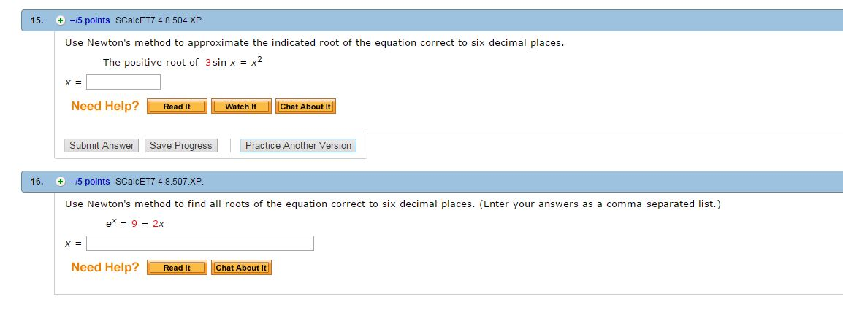Click the Need Help? text in question 16
The image size is (843, 329).
pyautogui.click(x=105, y=268)
